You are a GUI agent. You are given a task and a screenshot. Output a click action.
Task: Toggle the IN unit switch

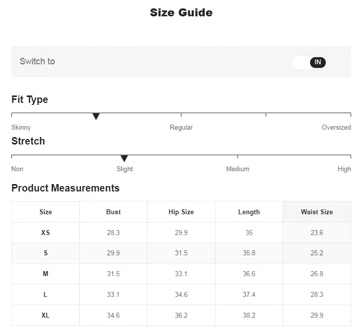pos(309,62)
